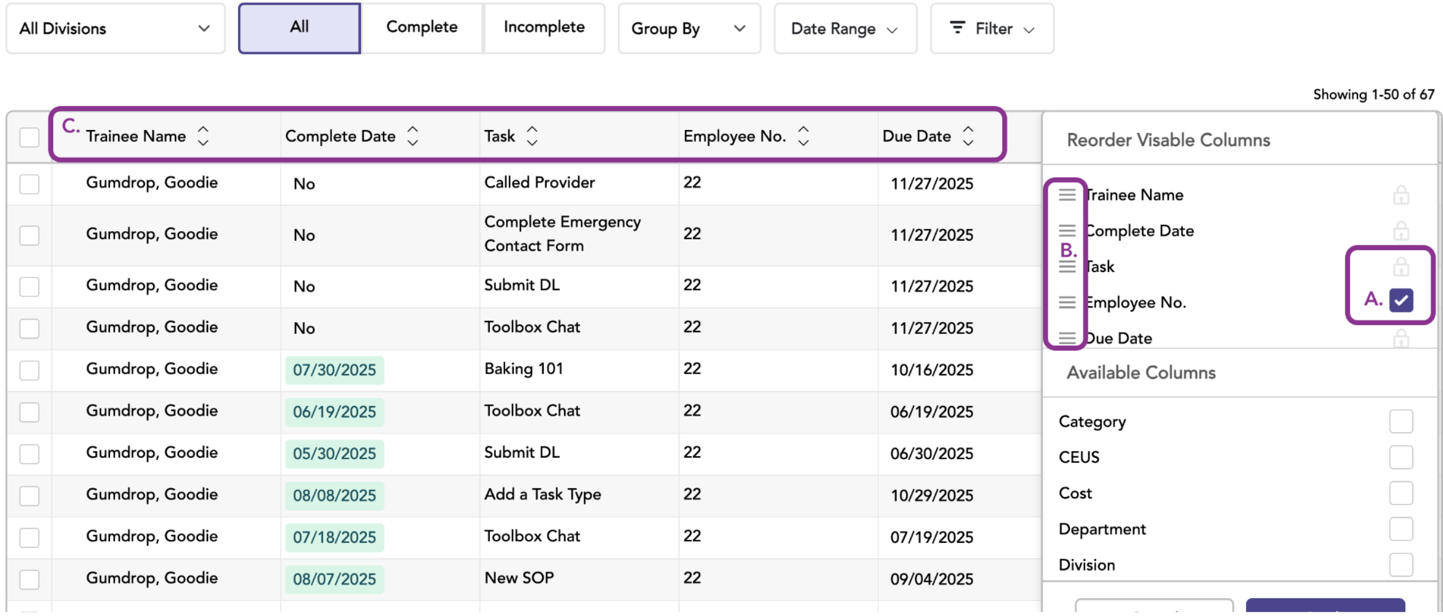The height and width of the screenshot is (616, 1443).
Task: Uncheck the Employee No. visible column checkbox
Action: click(x=1401, y=300)
